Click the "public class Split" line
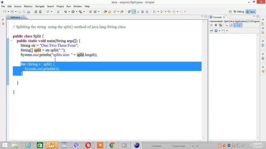 coord(28,36)
